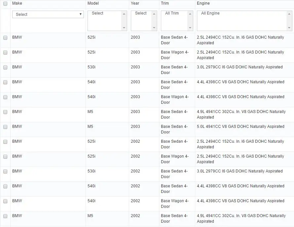Click Trim list scroll-down arrow

[190, 28]
